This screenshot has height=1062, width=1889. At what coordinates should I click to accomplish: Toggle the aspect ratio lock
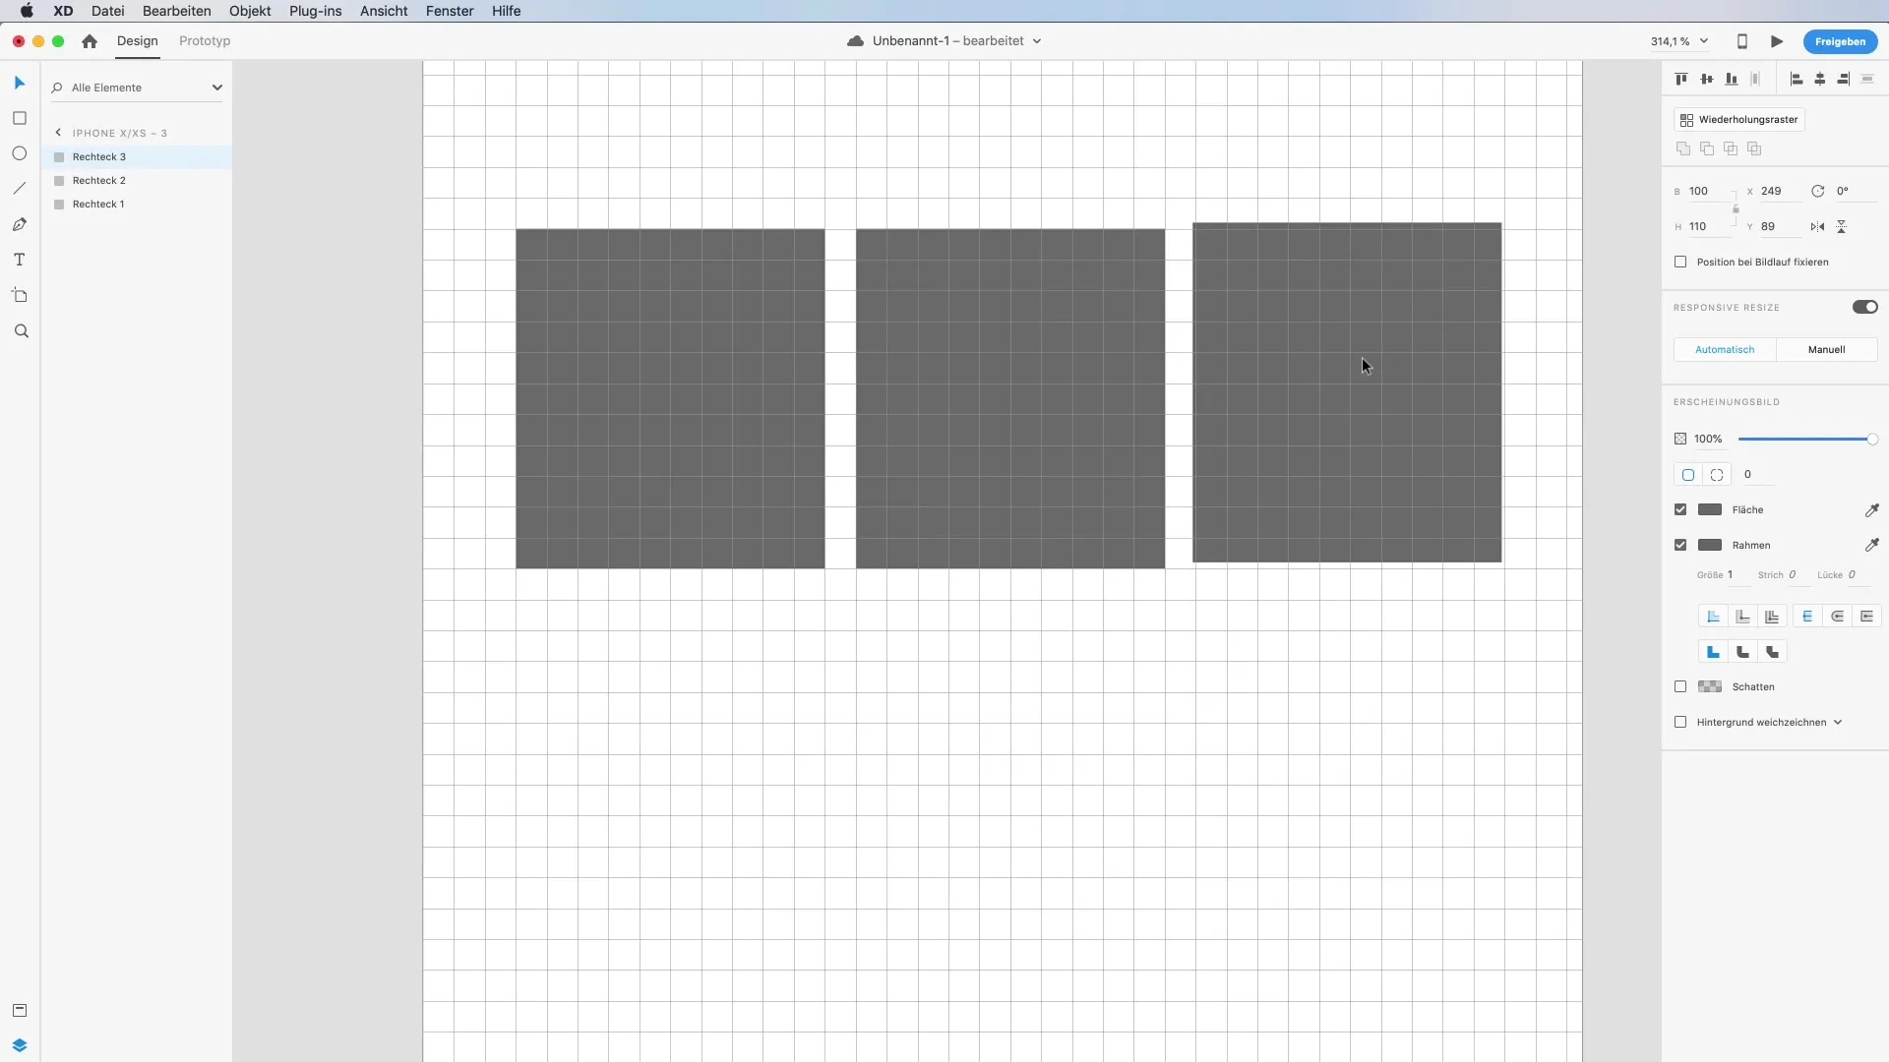click(x=1736, y=208)
